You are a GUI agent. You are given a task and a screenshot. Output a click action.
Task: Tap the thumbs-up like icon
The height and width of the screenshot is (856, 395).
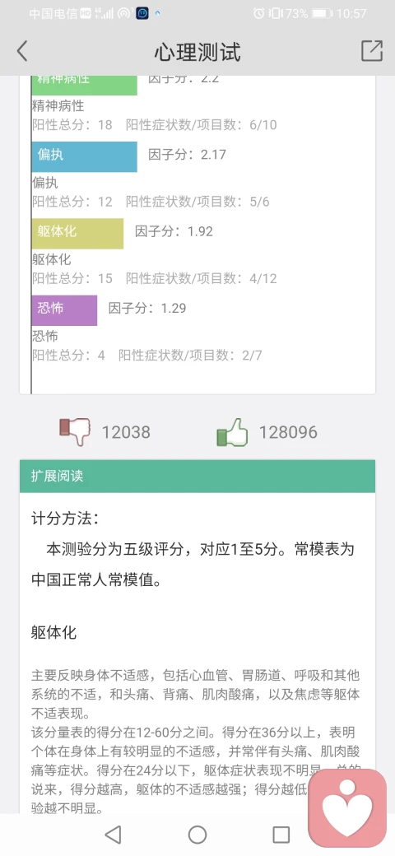click(232, 432)
